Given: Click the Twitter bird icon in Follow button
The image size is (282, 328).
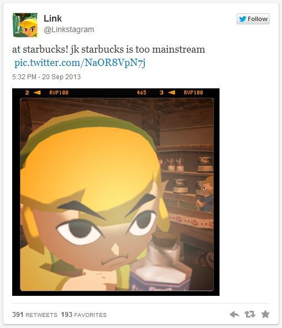Looking at the screenshot, I should point(243,19).
